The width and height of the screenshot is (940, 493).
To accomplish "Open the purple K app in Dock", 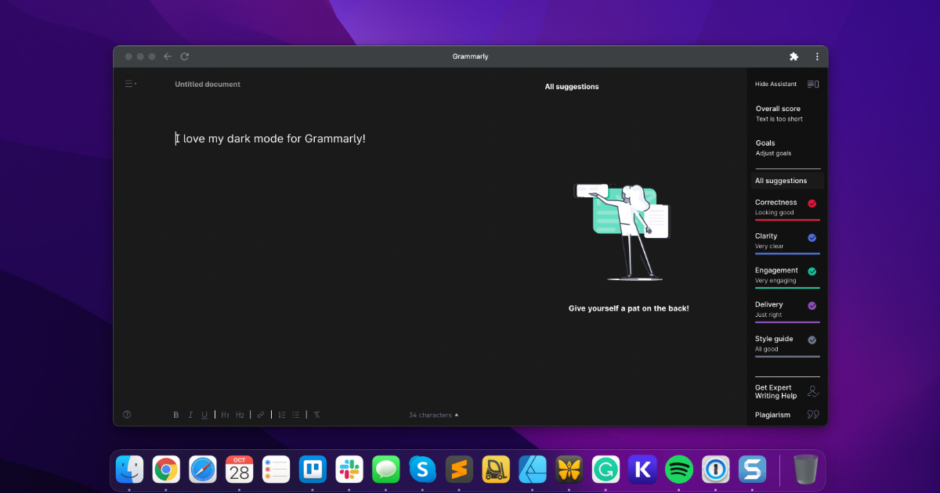I will tap(642, 470).
